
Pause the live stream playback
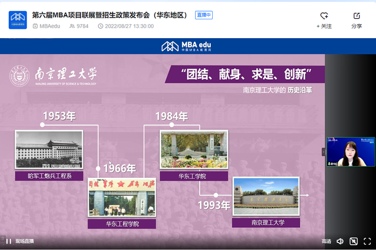(x=9, y=241)
